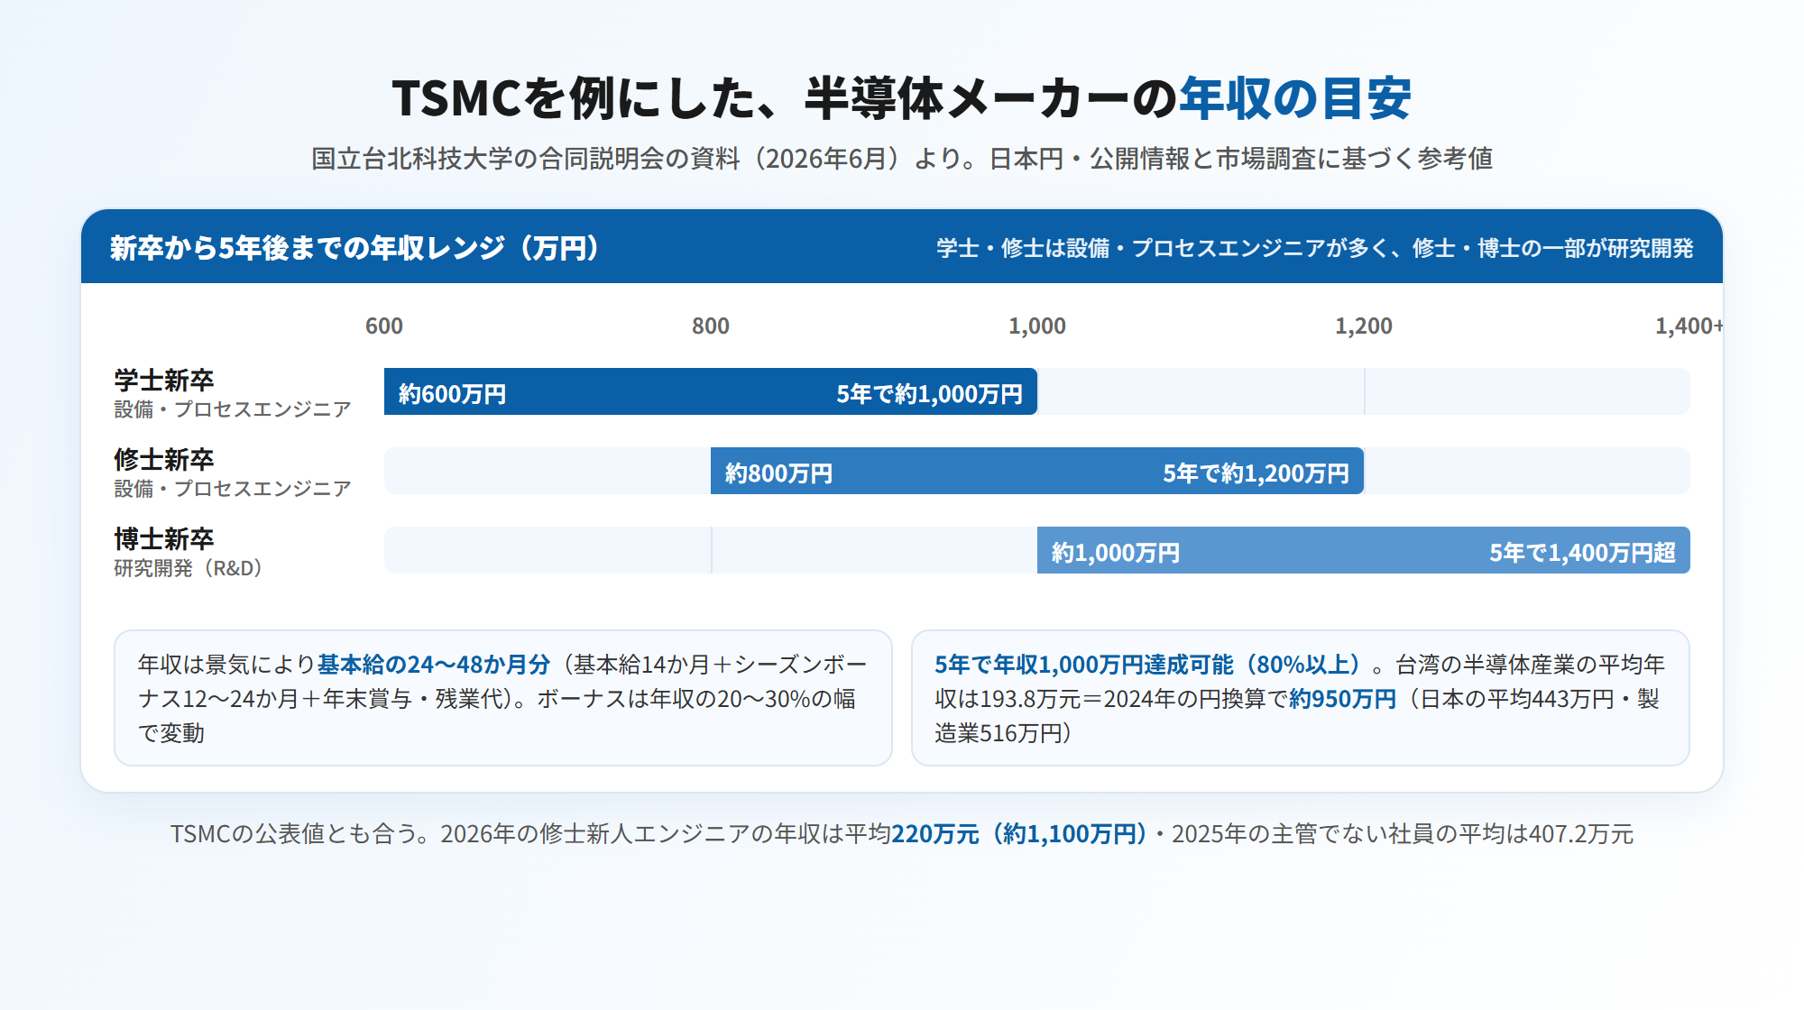Click the note text 'ボーナスは年収の20〜30%の幅'

pyautogui.click(x=695, y=699)
